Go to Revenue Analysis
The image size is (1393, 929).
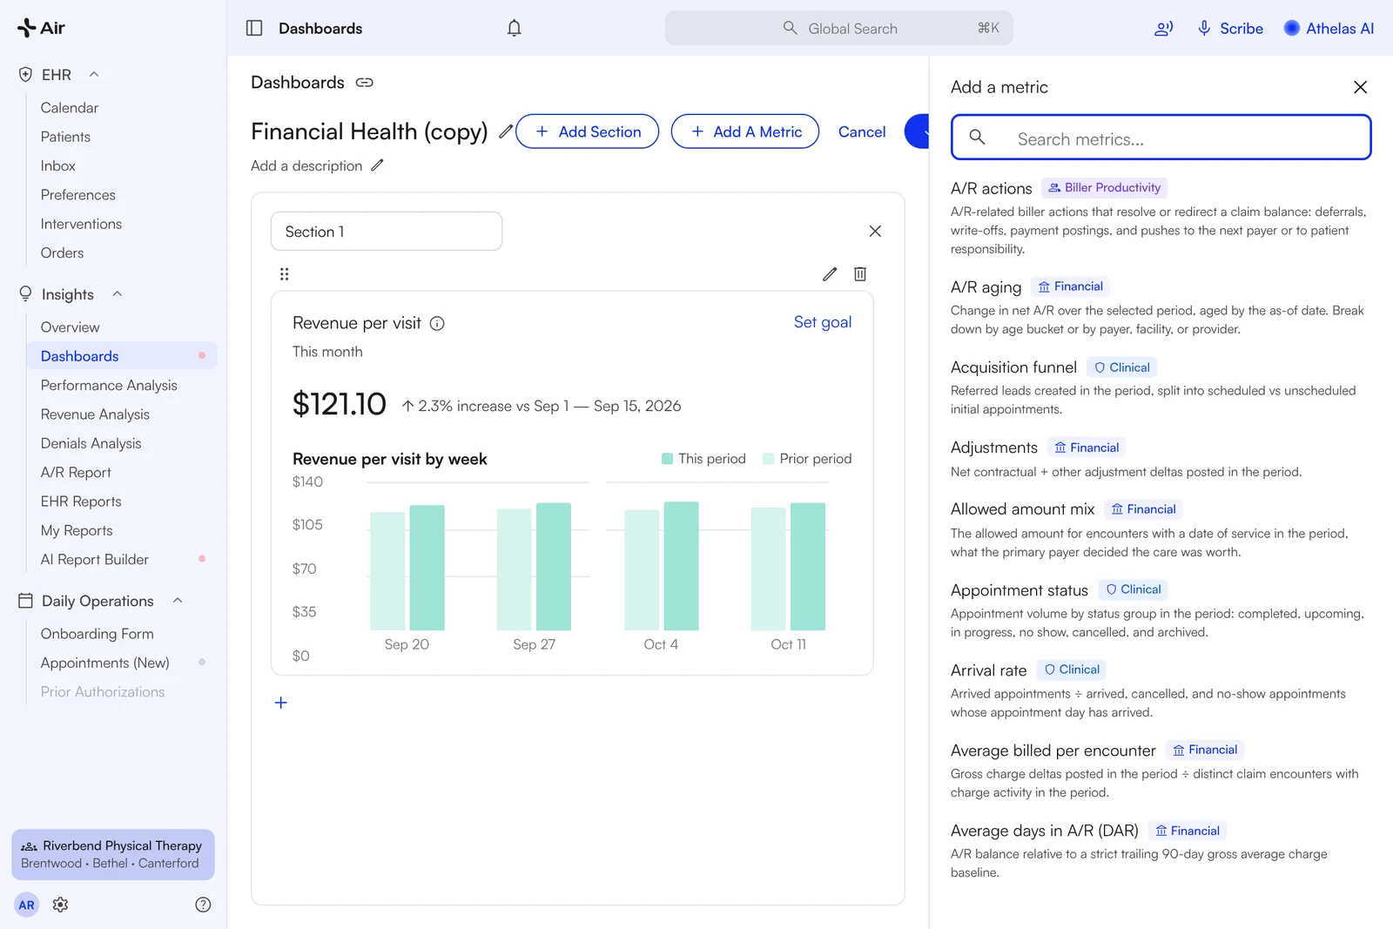(x=95, y=414)
